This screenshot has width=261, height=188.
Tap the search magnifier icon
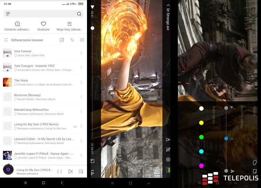pyautogui.click(x=79, y=14)
